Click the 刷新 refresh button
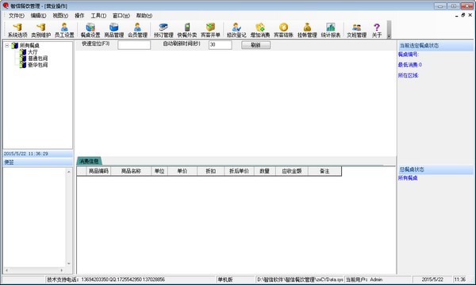This screenshot has height=285, width=476. coord(255,45)
